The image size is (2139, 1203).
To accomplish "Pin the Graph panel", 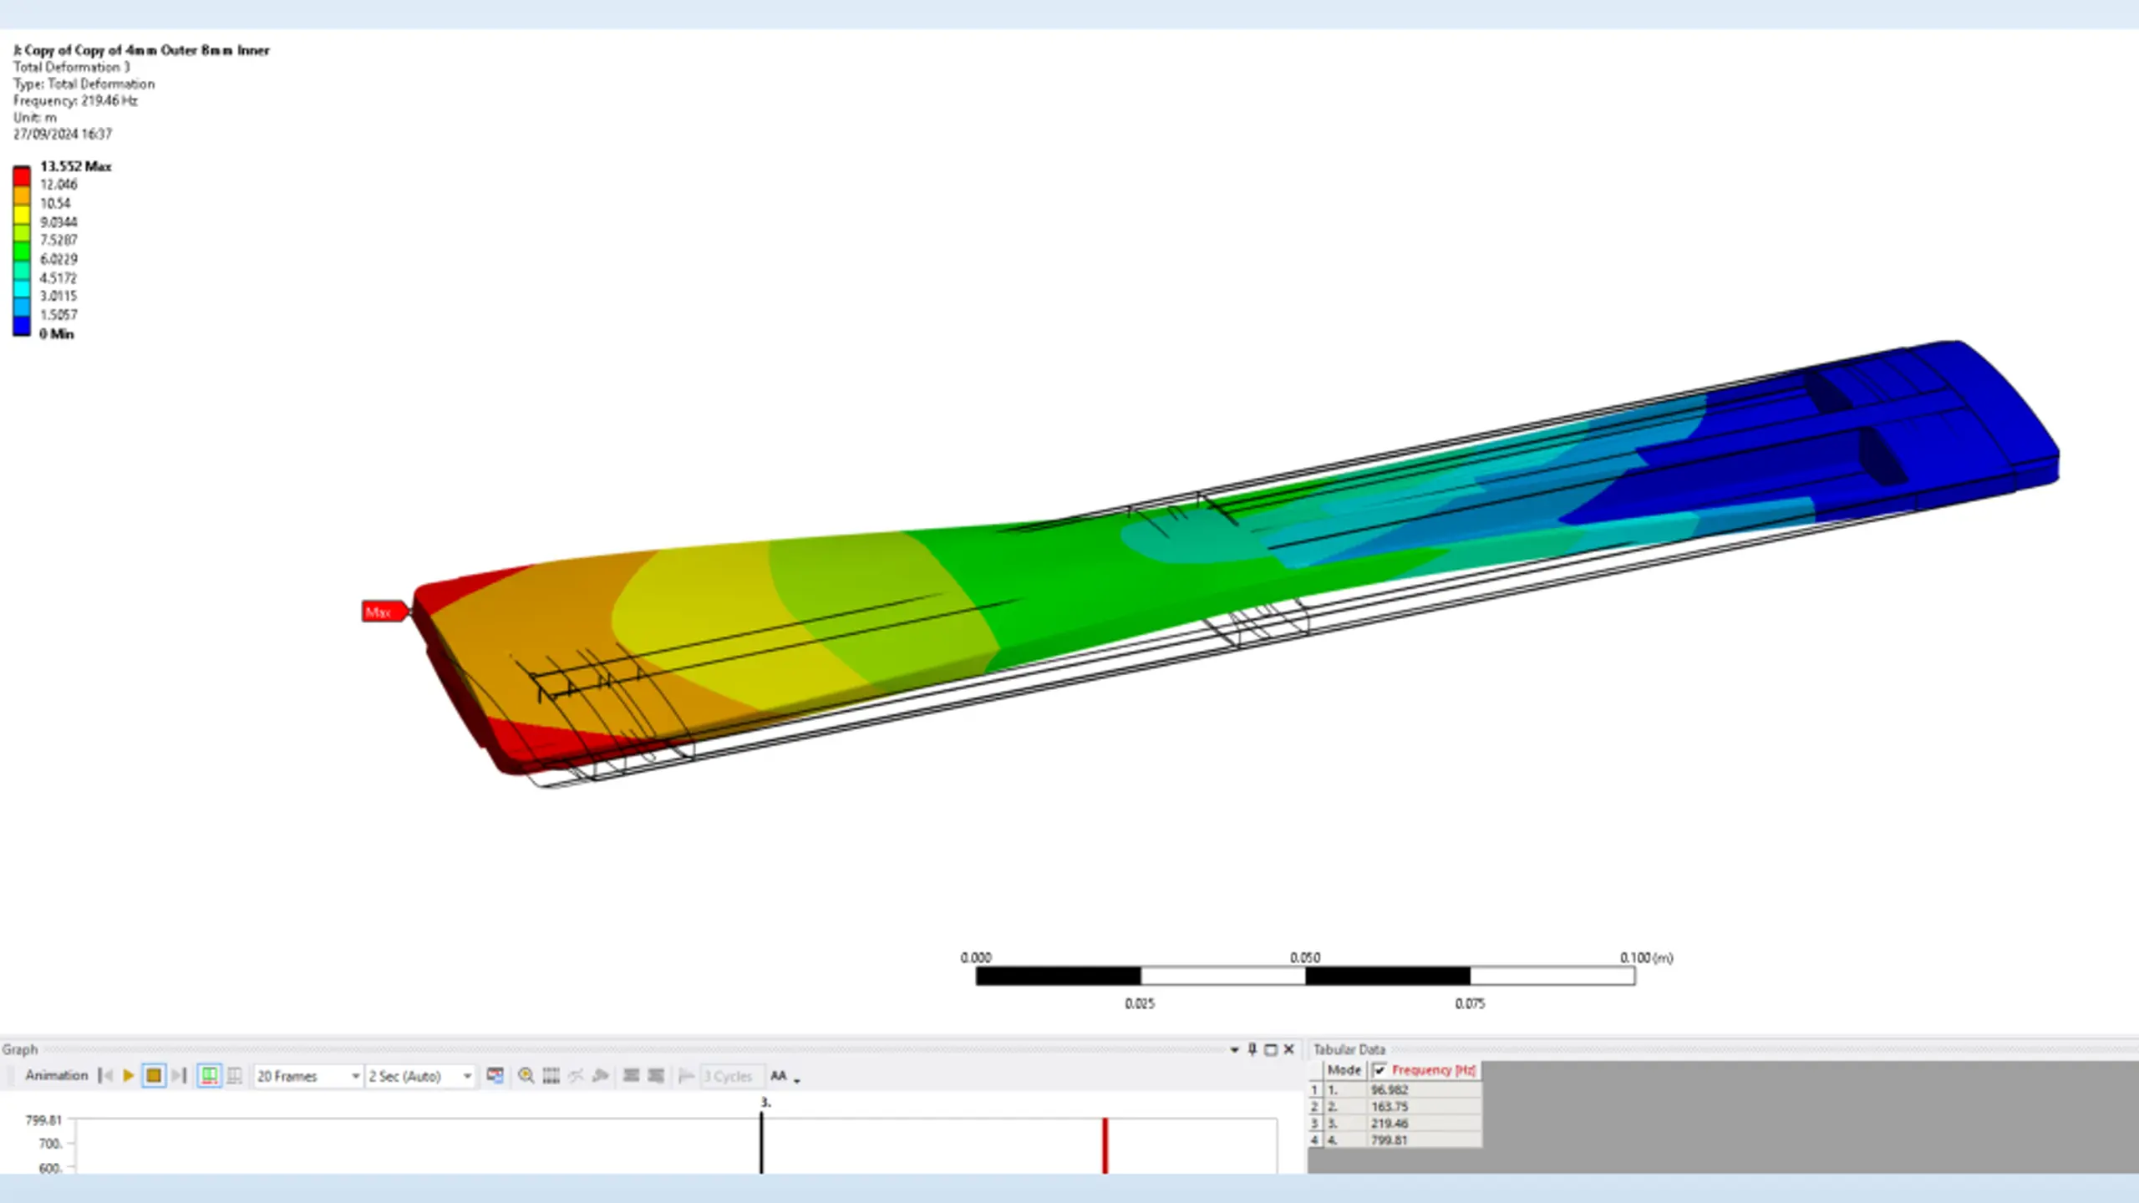I will 1252,1049.
